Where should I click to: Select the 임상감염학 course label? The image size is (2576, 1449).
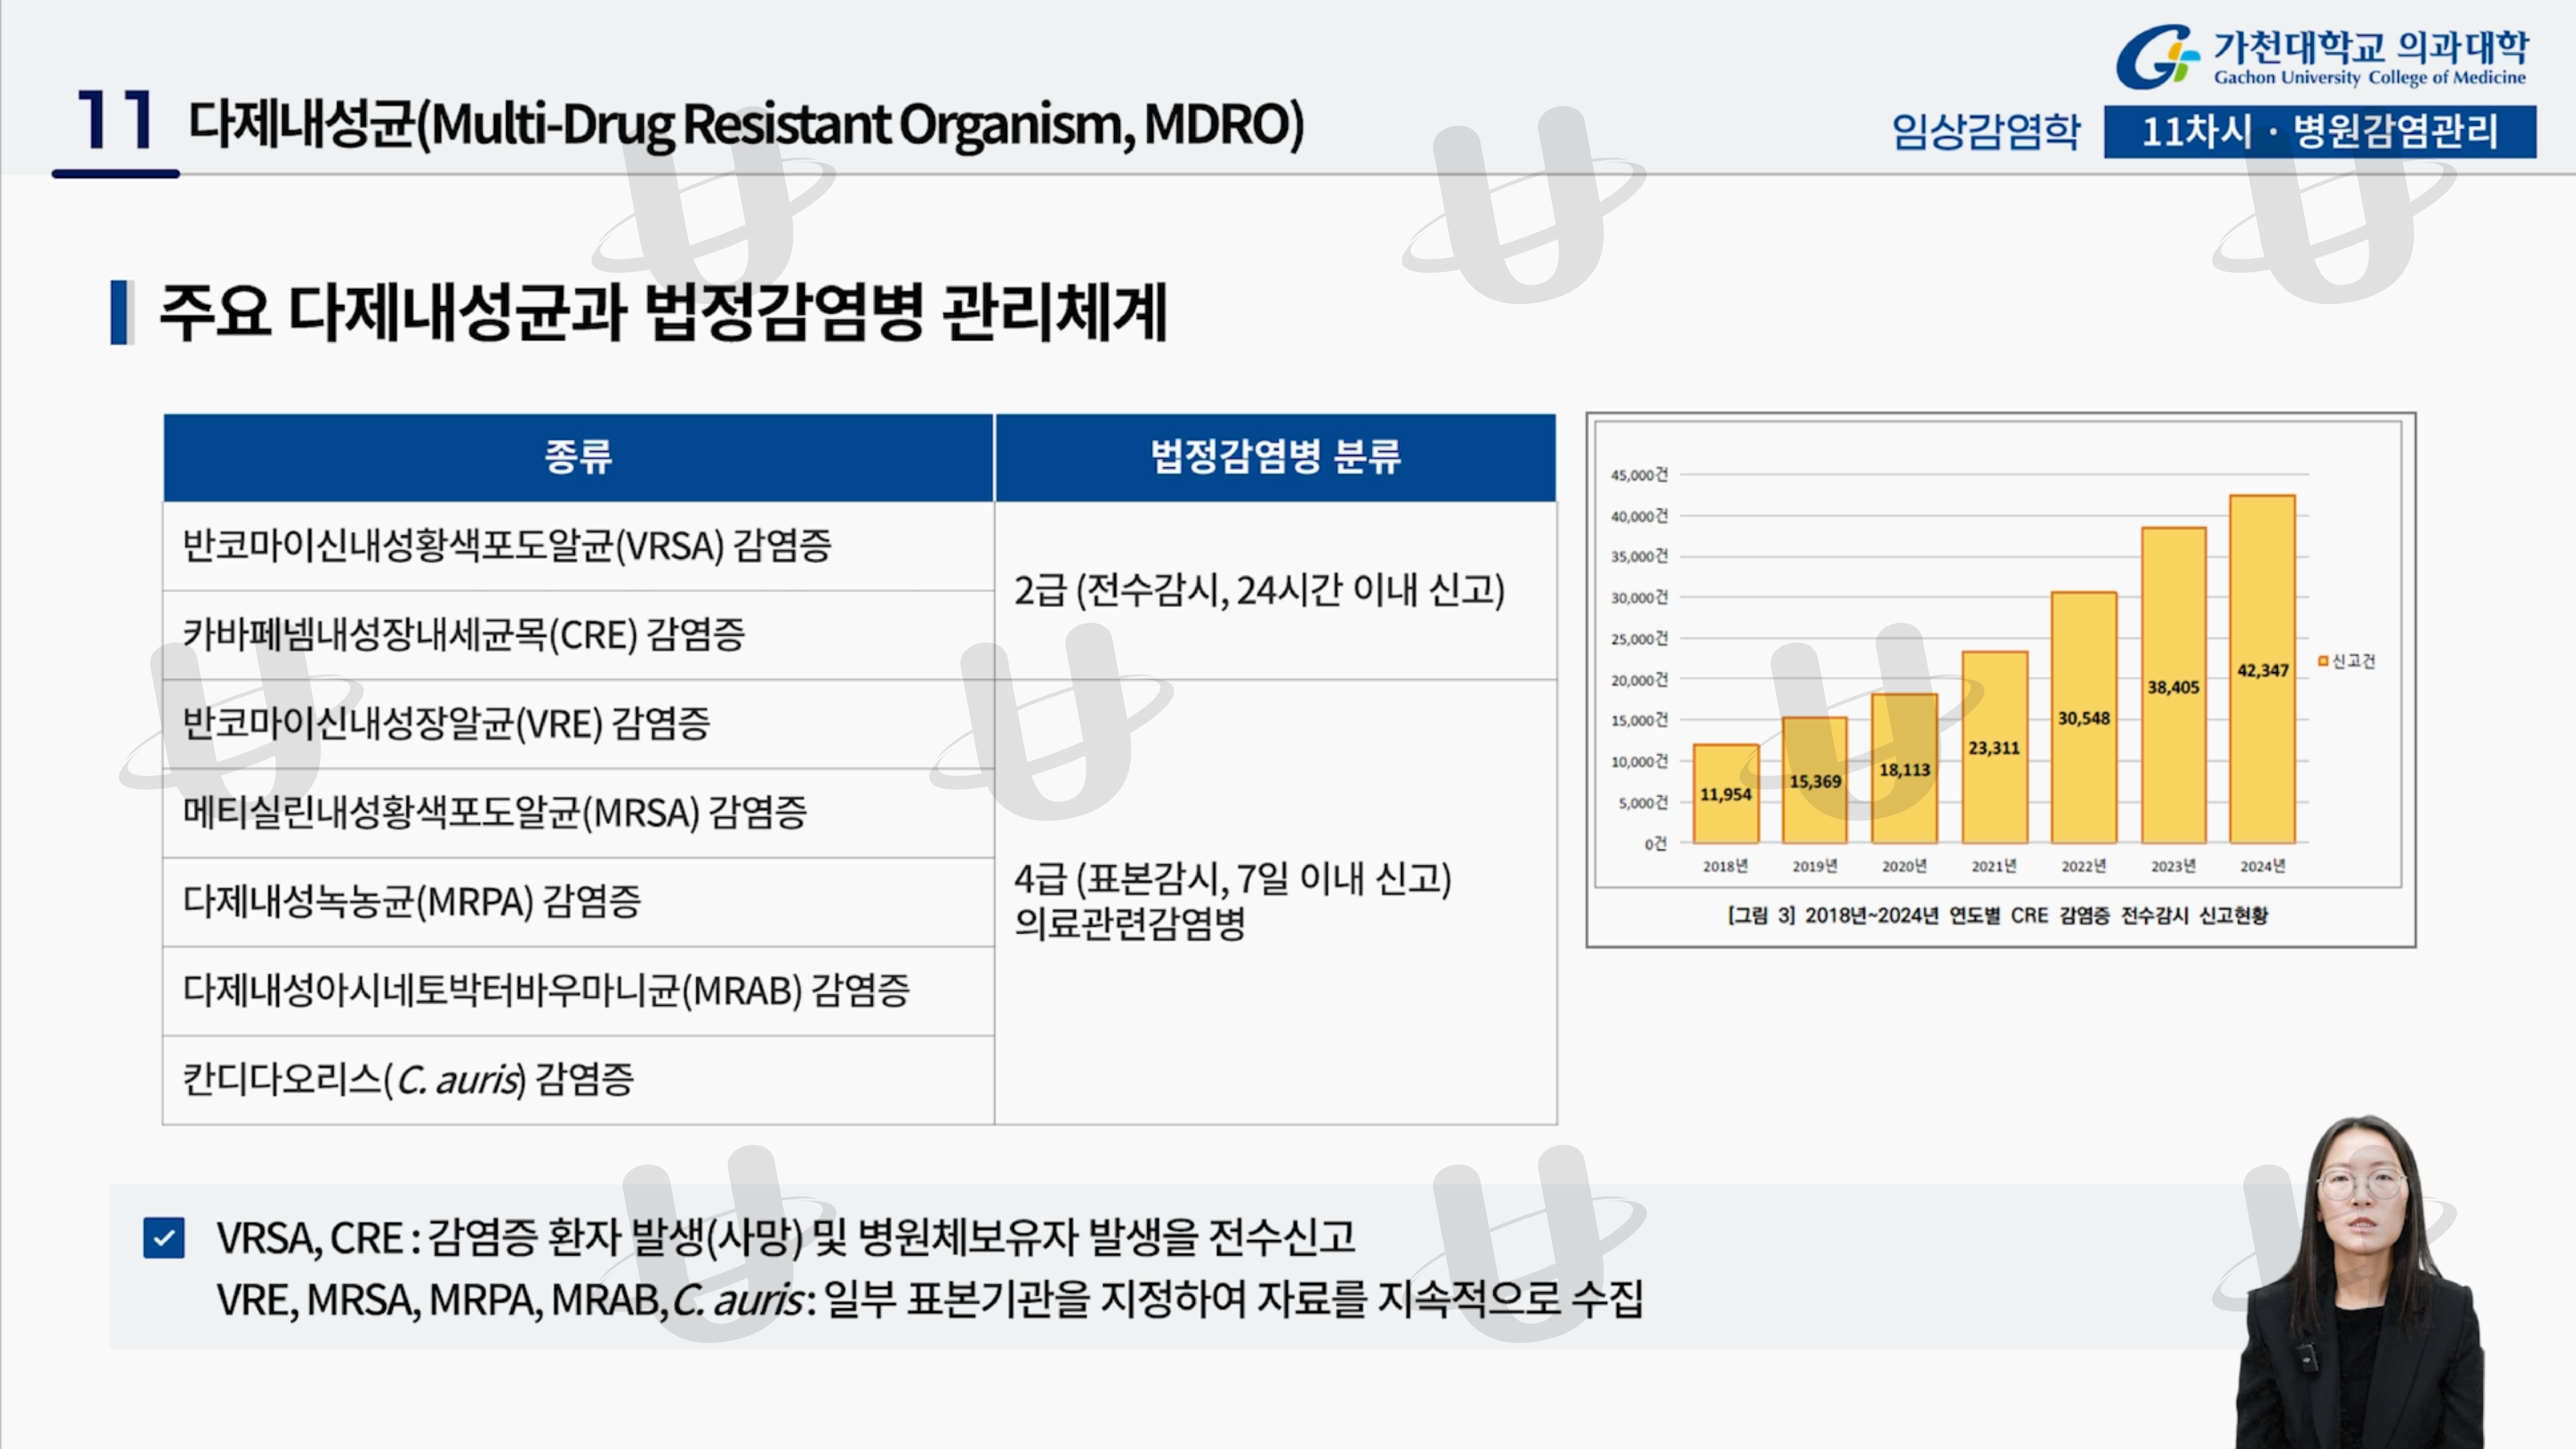click(x=1986, y=132)
